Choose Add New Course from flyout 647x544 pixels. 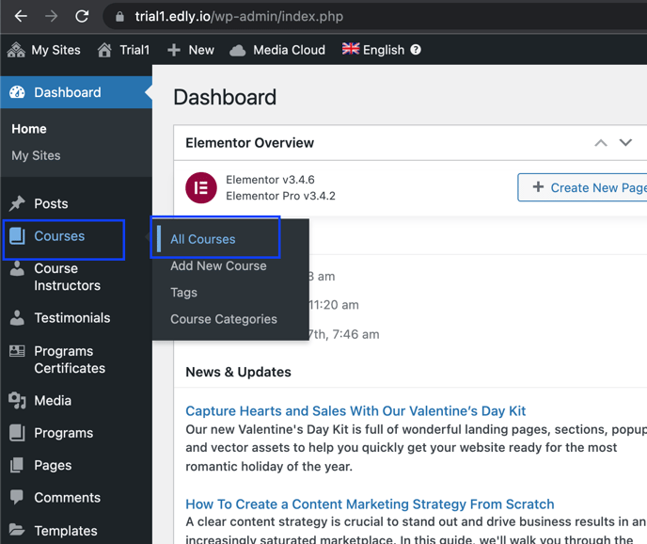click(x=218, y=265)
